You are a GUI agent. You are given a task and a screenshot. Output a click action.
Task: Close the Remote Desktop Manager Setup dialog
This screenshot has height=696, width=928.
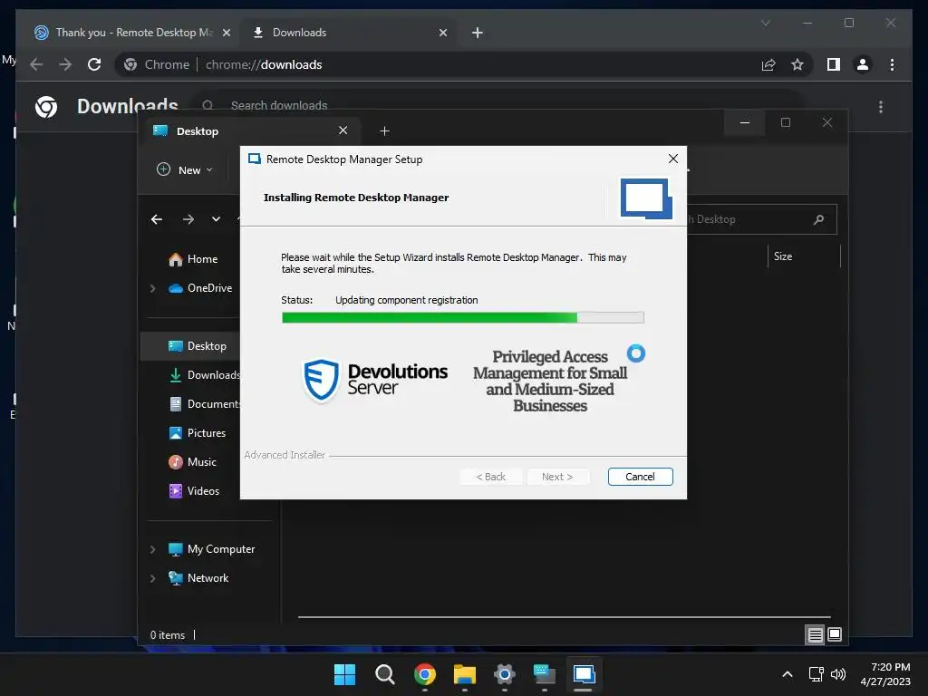tap(673, 159)
